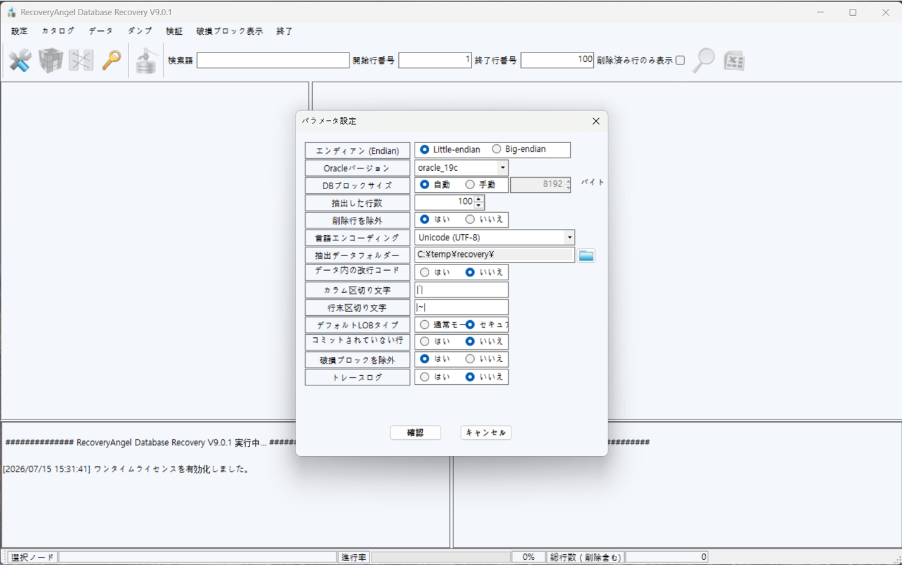Viewport: 902px width, 565px height.
Task: Click the progress bar in status bar
Action: pyautogui.click(x=441, y=557)
